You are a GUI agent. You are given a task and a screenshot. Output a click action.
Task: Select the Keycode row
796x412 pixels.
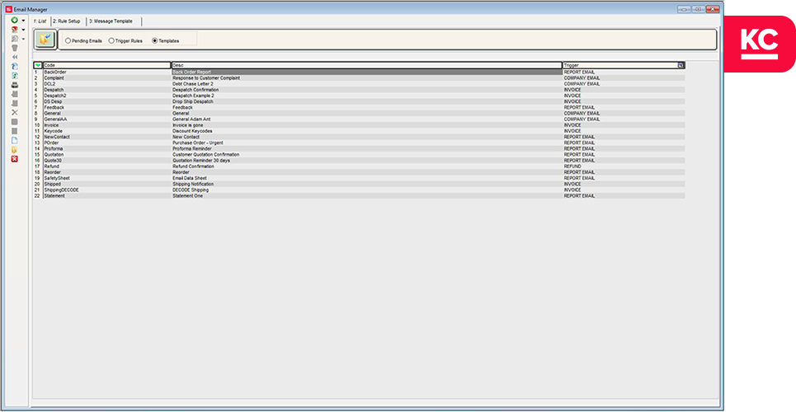point(360,131)
